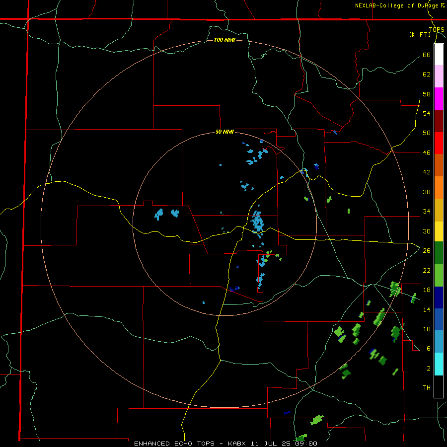Screen dimensions: 447x447
Task: Click the 34 legend scale value
Action: (427, 211)
